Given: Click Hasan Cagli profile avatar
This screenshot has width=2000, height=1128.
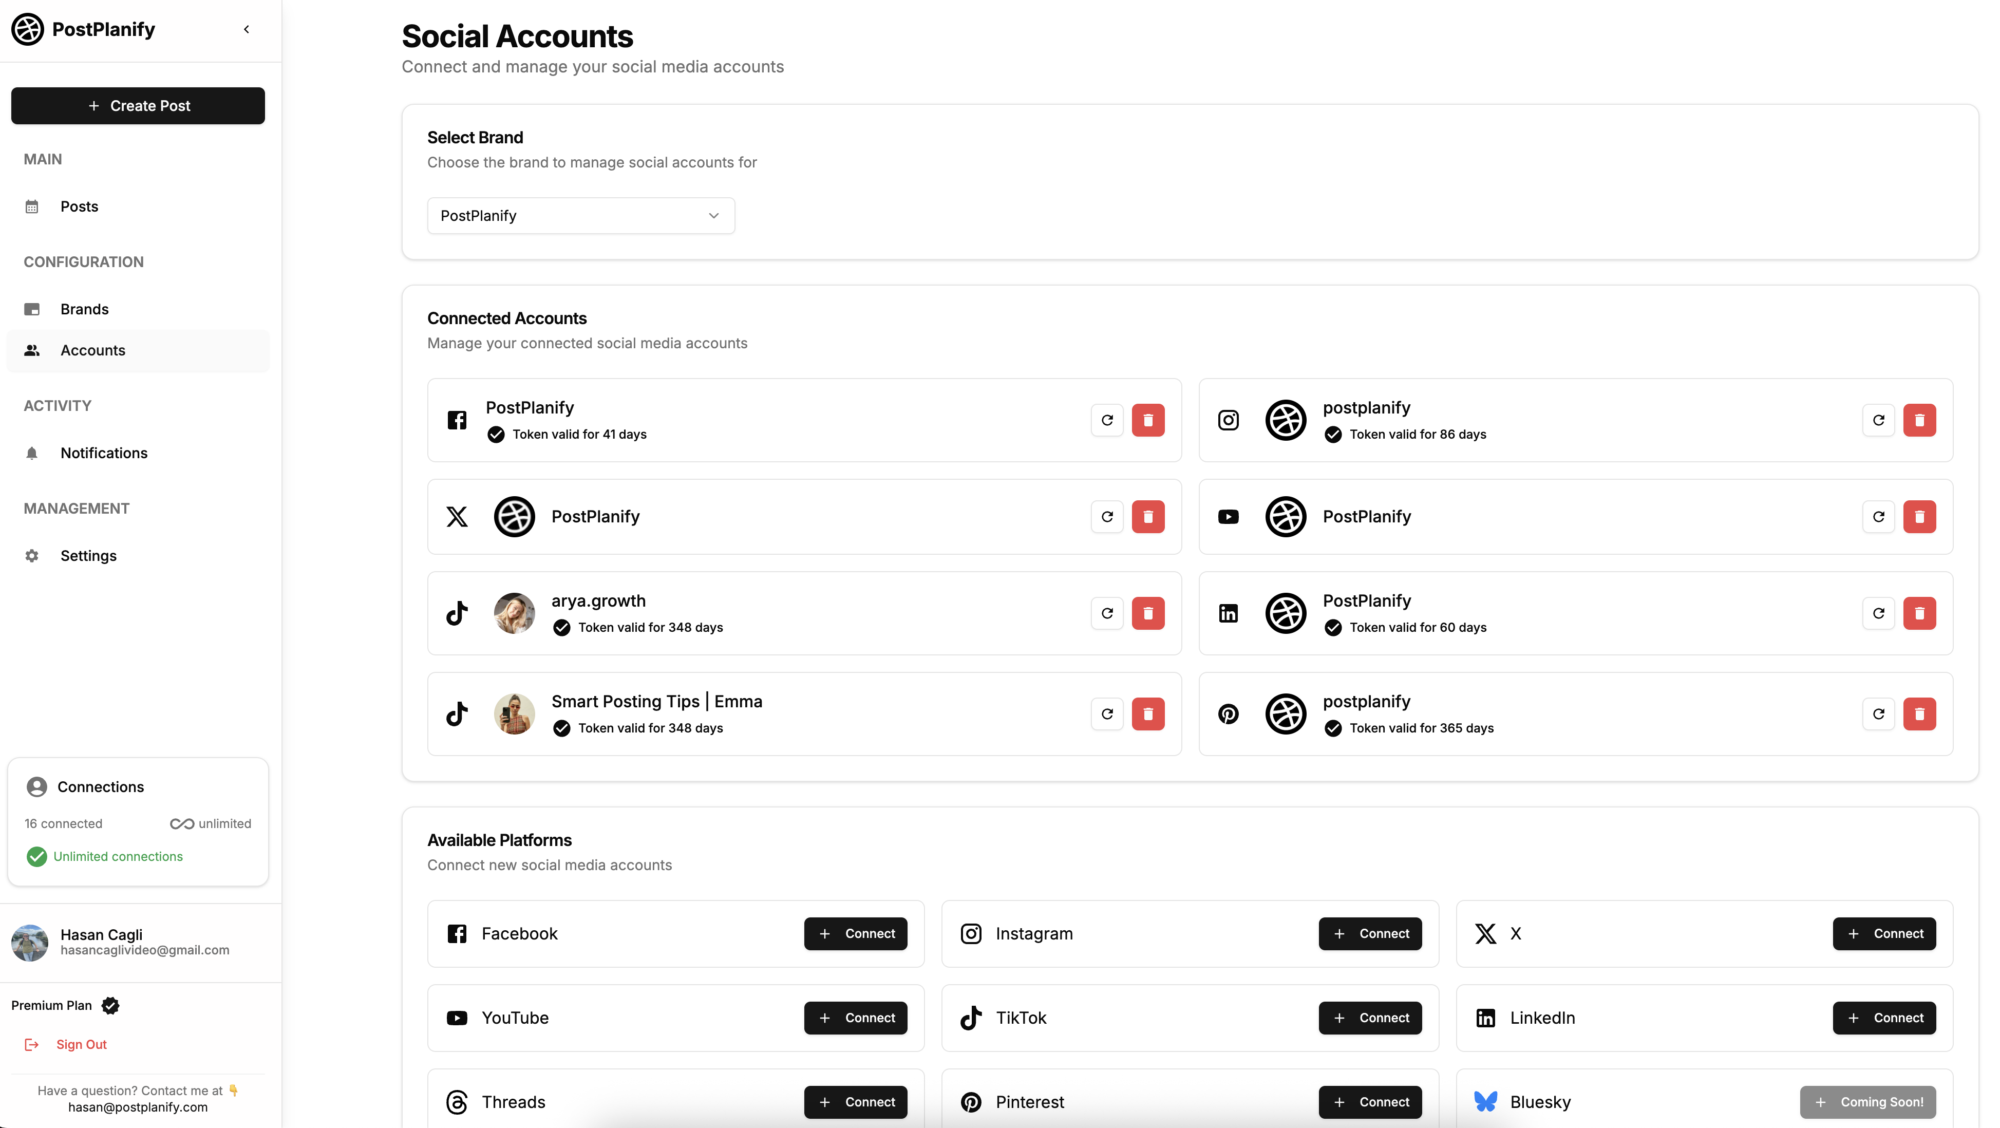Looking at the screenshot, I should (x=29, y=943).
